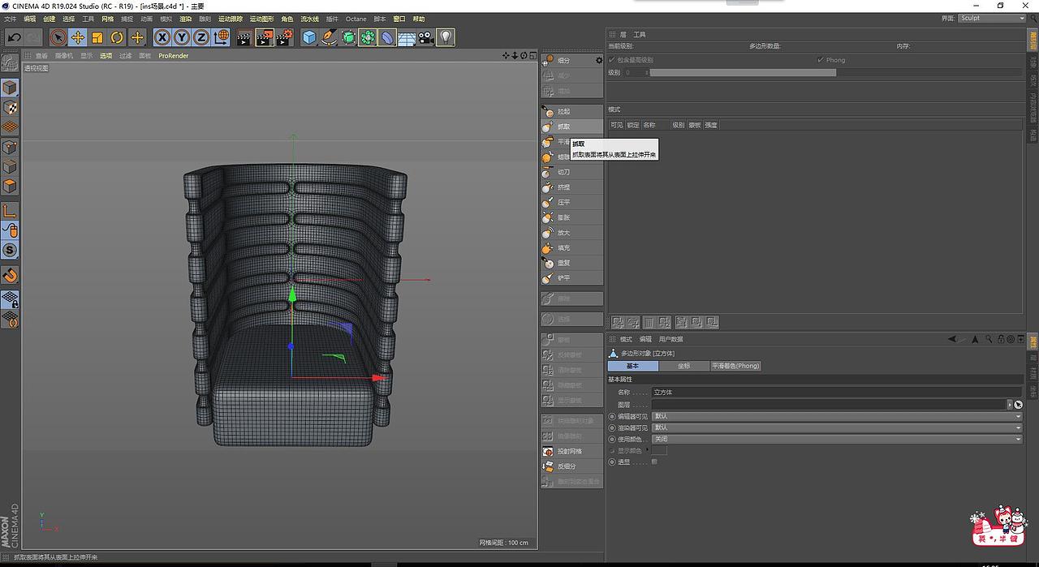The height and width of the screenshot is (567, 1039).
Task: Open the 界面 Sculpt layout dropdown
Action: 992,18
